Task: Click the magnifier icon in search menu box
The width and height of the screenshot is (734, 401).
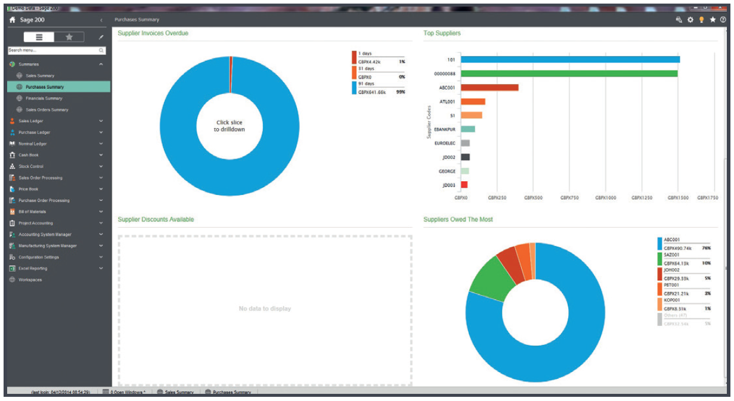Action: click(101, 51)
